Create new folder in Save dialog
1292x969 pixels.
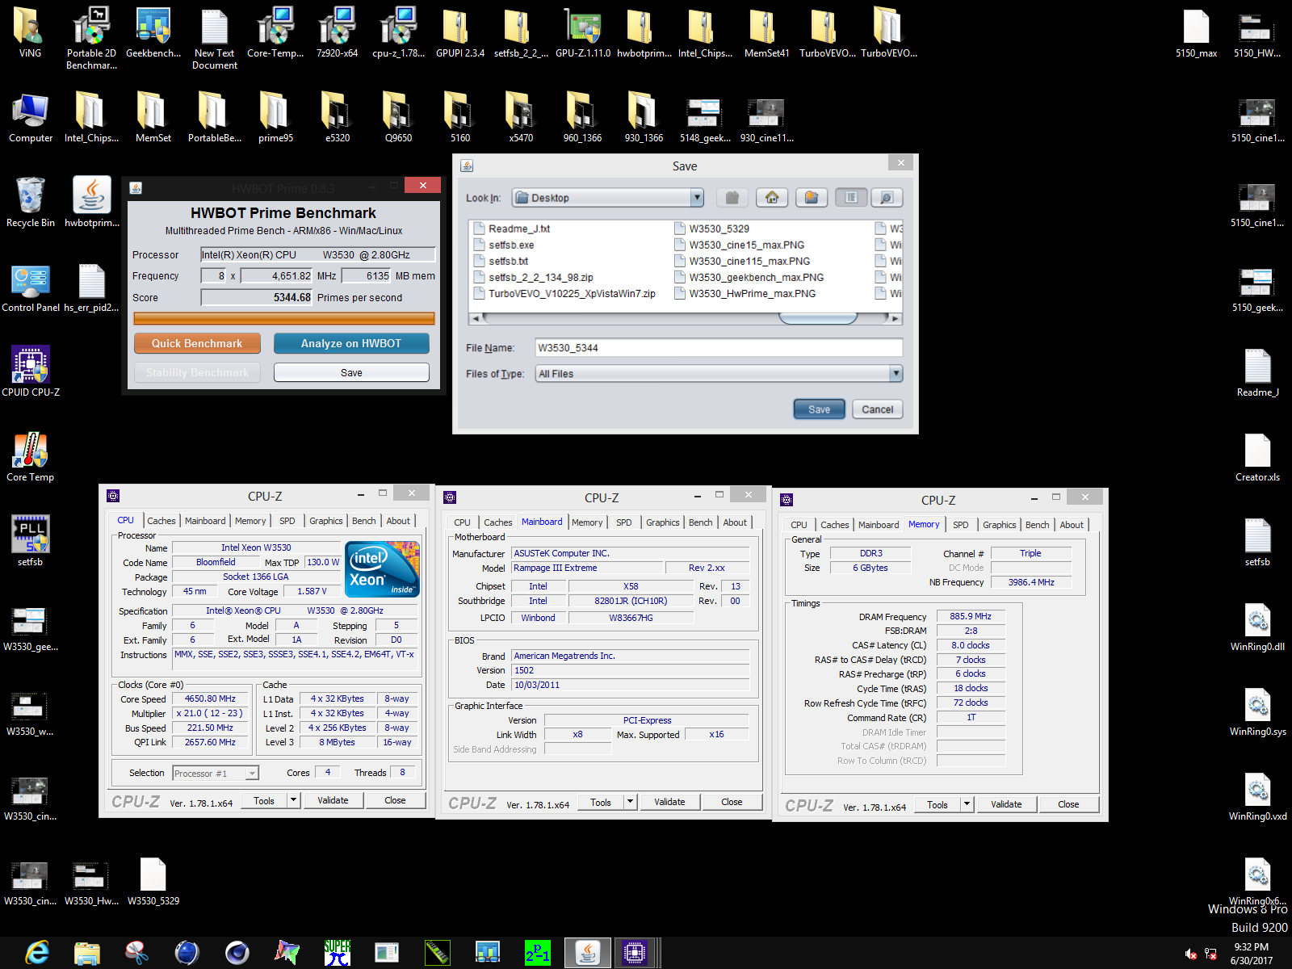pyautogui.click(x=812, y=198)
